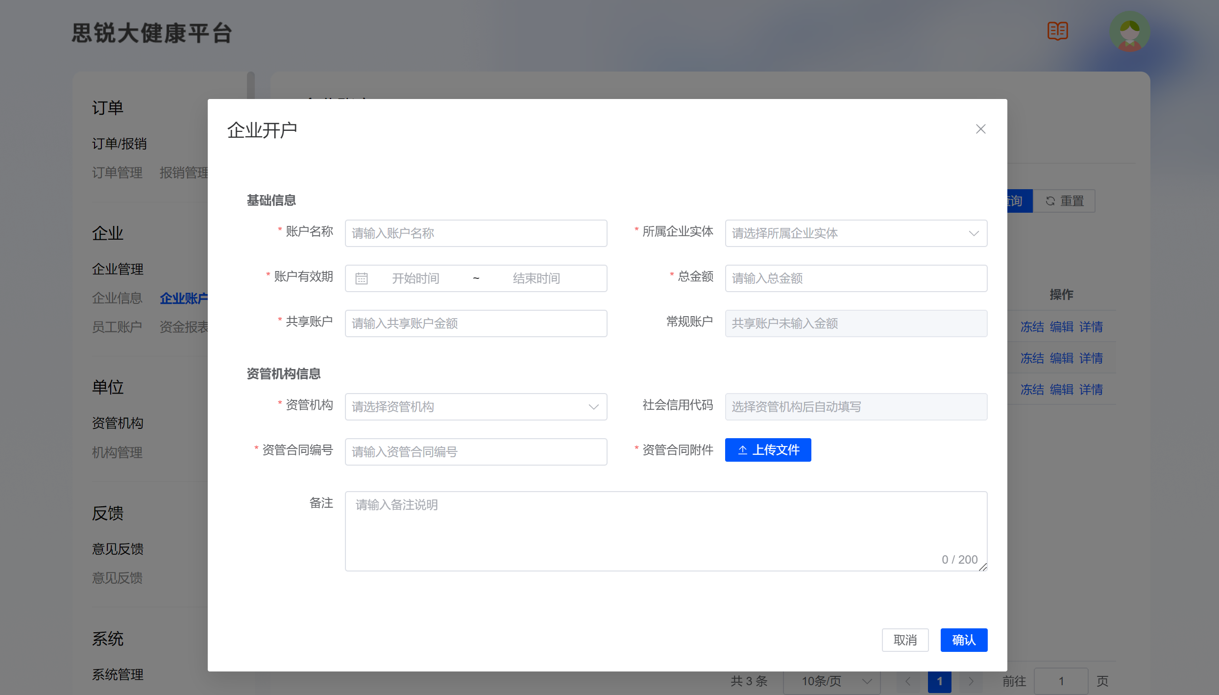Click the 取消 button
This screenshot has width=1219, height=695.
(905, 640)
